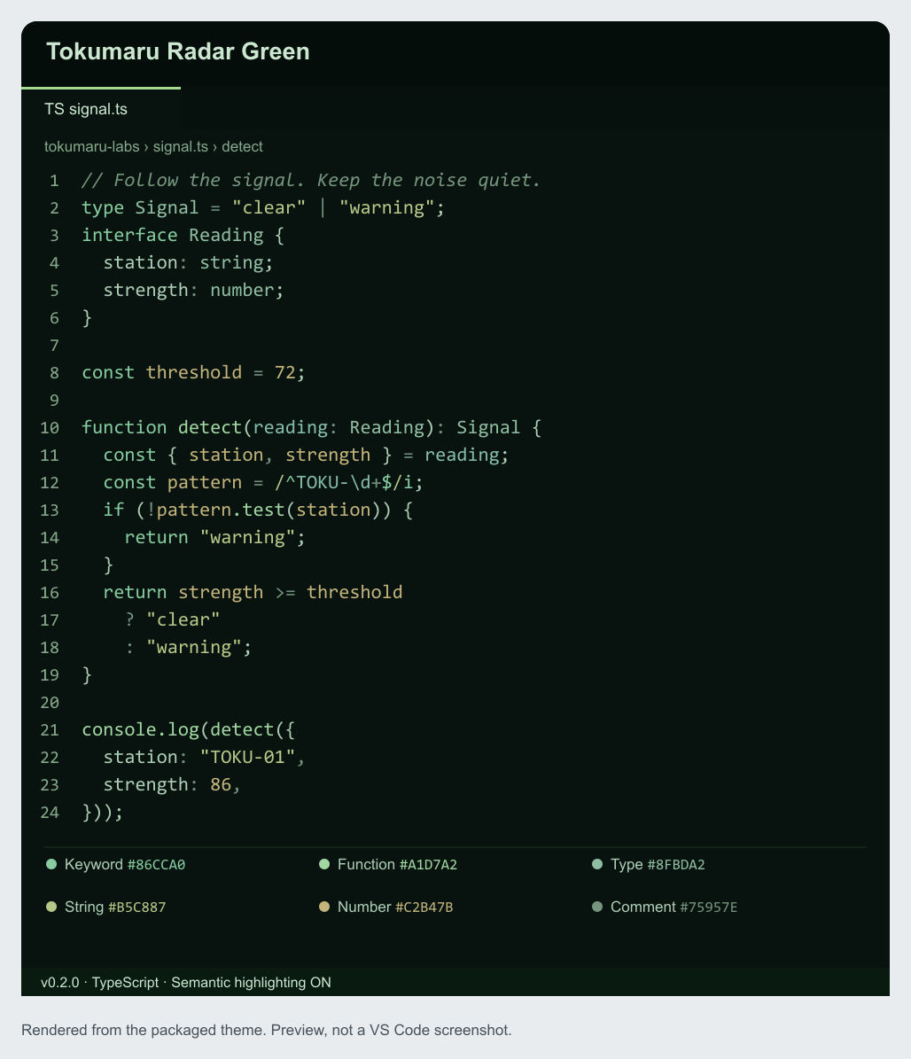Image resolution: width=911 pixels, height=1059 pixels.
Task: Click the Comment color swatch dot
Action: [597, 907]
